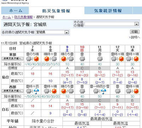Open 府県天気予報へ button under 東部

[x=13, y=59]
